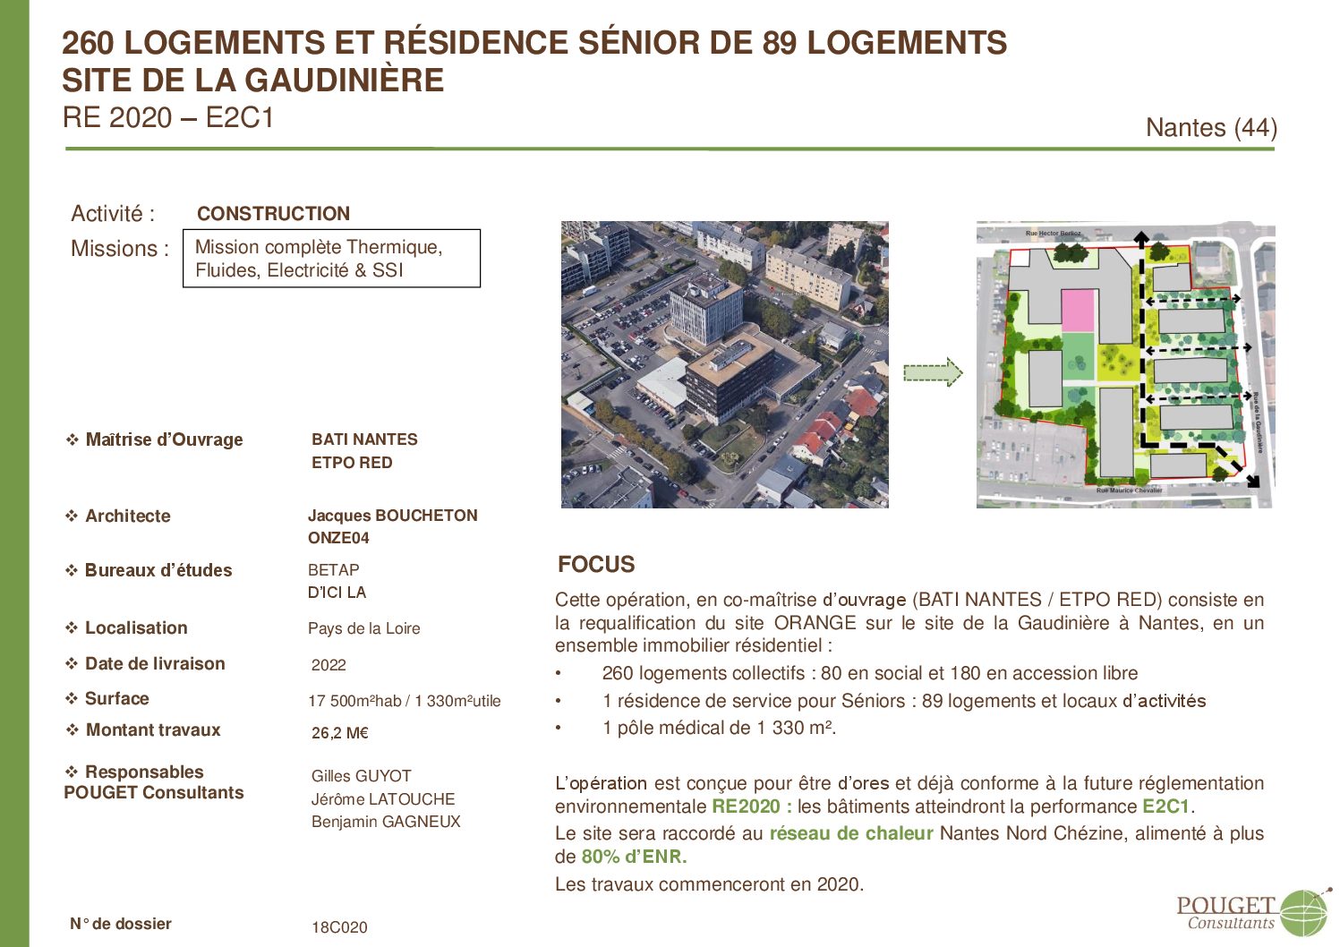Select Jacques BOUCHETON text
The height and width of the screenshot is (947, 1340).
point(393,516)
